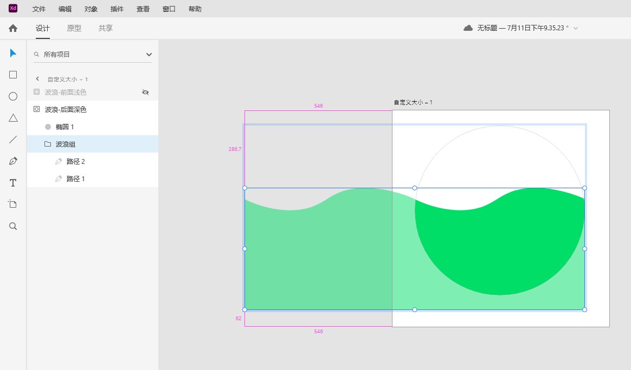
Task: Select the 波浪-前面浅色 layer name
Action: tap(66, 93)
